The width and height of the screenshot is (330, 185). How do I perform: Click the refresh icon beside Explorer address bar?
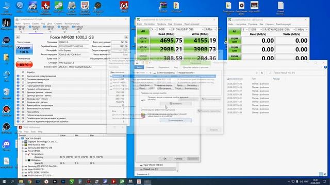pos(262,73)
